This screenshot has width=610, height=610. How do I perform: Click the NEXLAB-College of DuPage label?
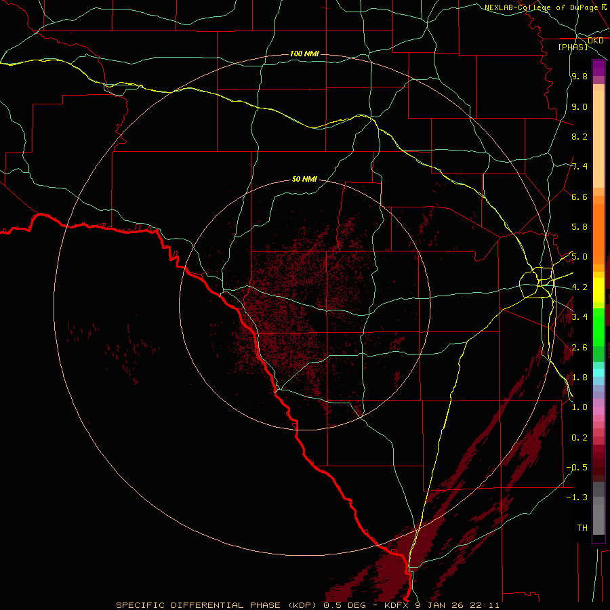(x=541, y=7)
